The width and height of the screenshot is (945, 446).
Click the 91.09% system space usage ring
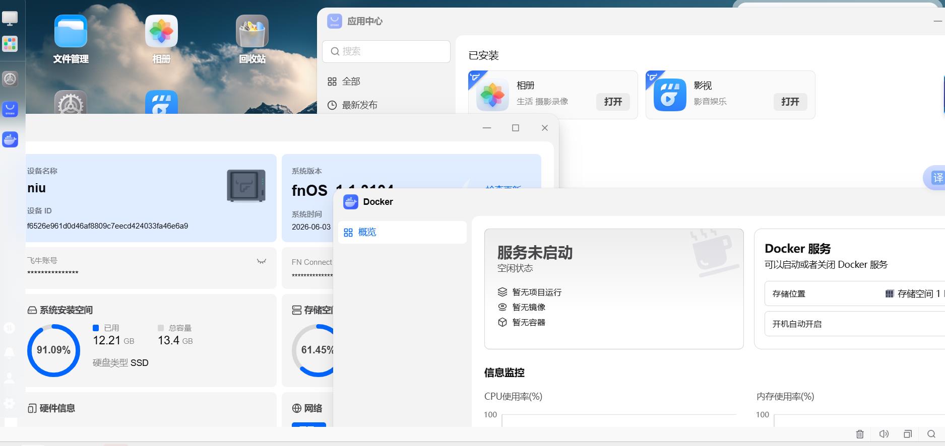pos(53,350)
